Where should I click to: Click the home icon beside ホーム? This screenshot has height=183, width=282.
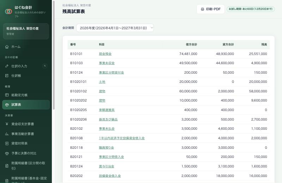[x=7, y=47]
